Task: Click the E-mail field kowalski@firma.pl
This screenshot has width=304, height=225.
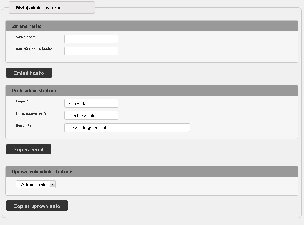Action: 127,128
